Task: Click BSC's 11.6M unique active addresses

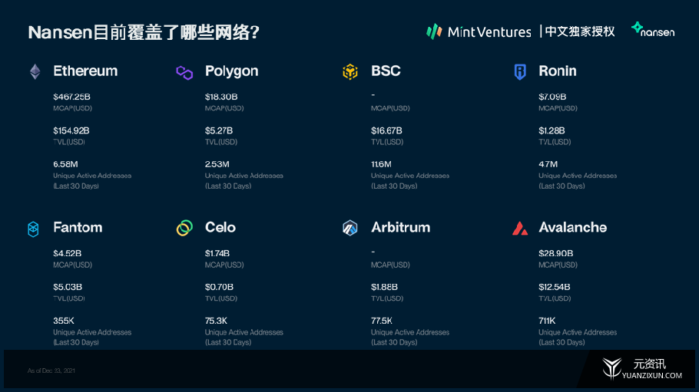Action: [x=381, y=164]
